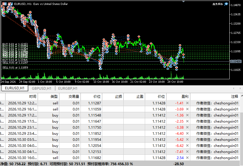Select the row dated 2026.10.29 12:2...
Image resolution: width=243 pixels, height=166 pixels.
click(x=120, y=103)
